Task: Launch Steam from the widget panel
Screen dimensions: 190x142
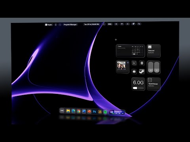Action: coord(142,72)
